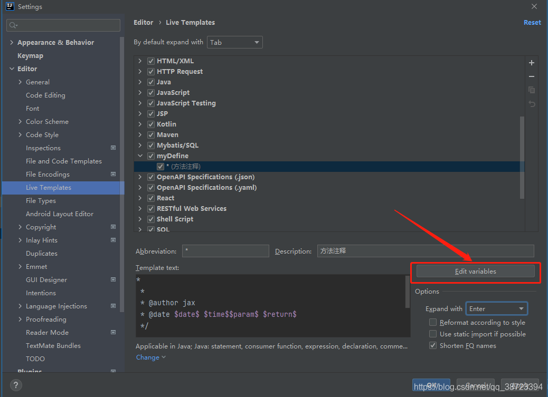Toggle the Java group checkbox
548x397 pixels.
point(151,82)
